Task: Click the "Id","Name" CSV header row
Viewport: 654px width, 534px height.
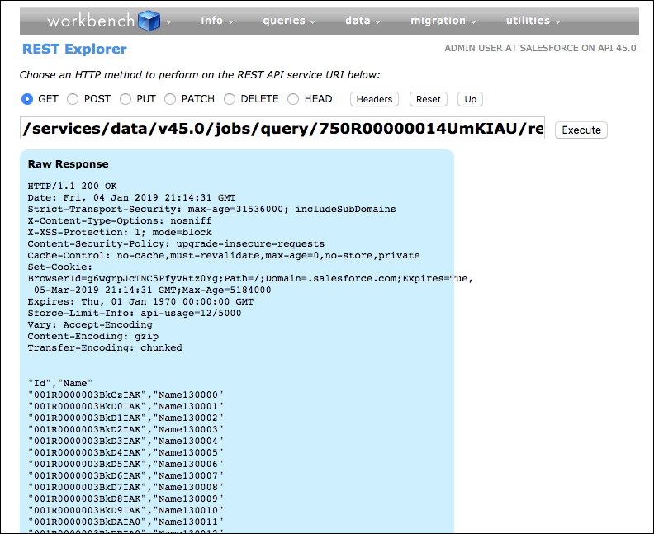Action: pos(60,383)
